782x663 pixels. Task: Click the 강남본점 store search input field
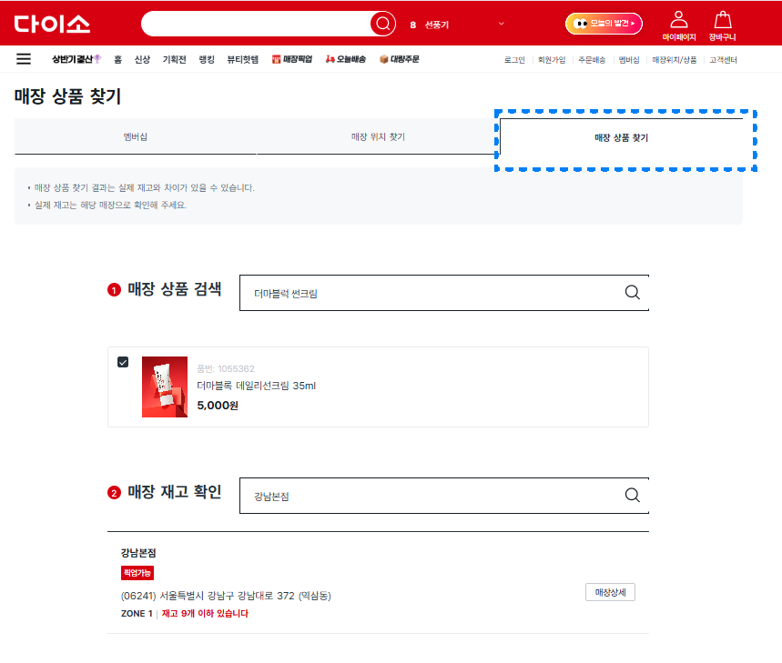tap(410, 495)
